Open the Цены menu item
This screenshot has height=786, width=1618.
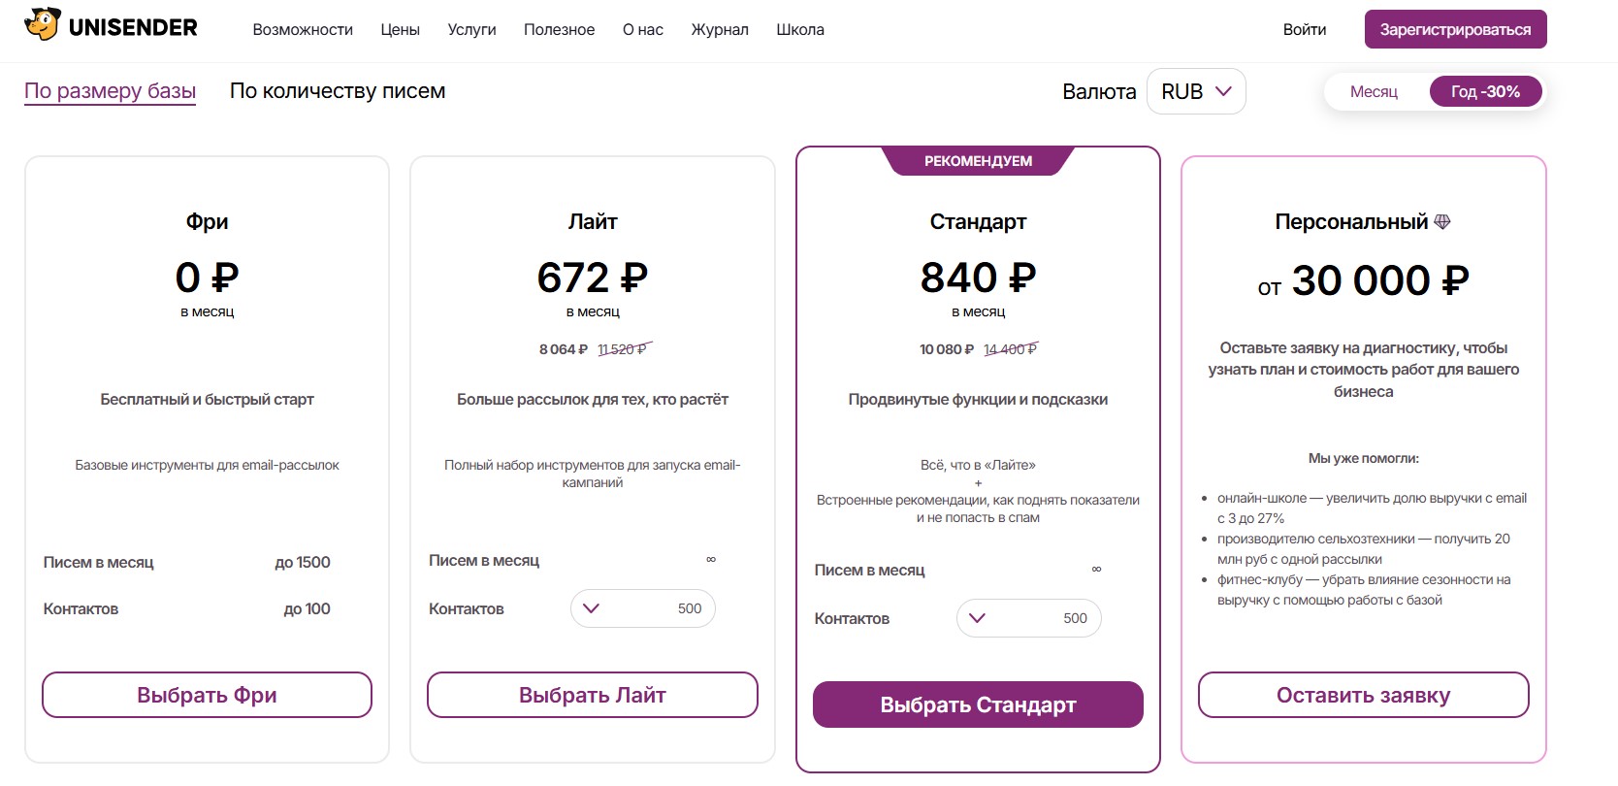(x=400, y=30)
